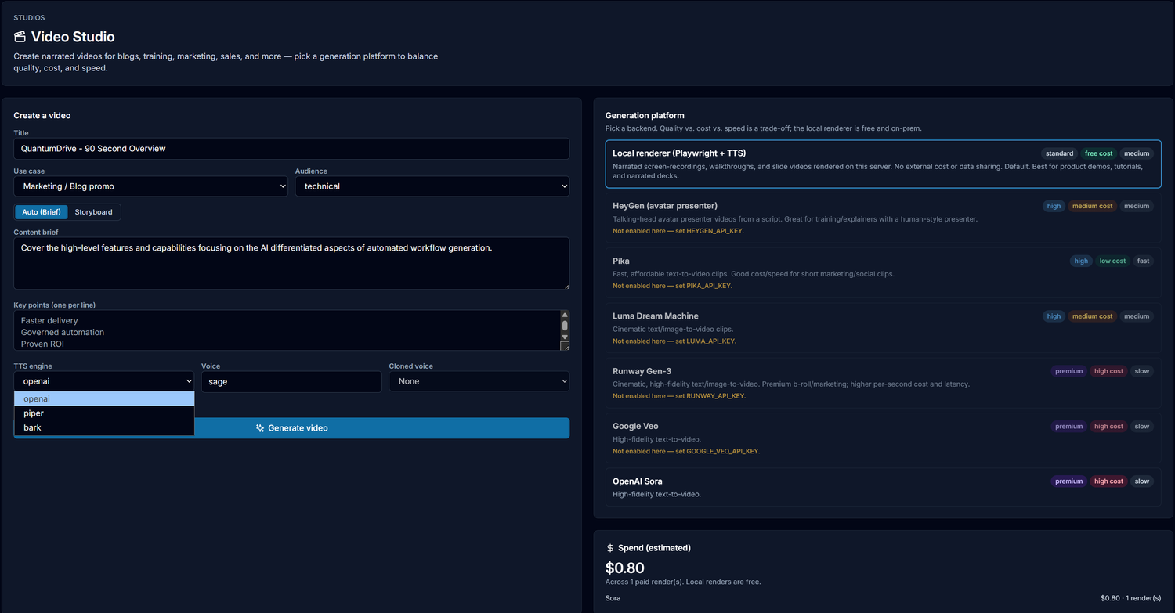Click the low cost tag on Pika
1175x613 pixels.
click(x=1112, y=261)
